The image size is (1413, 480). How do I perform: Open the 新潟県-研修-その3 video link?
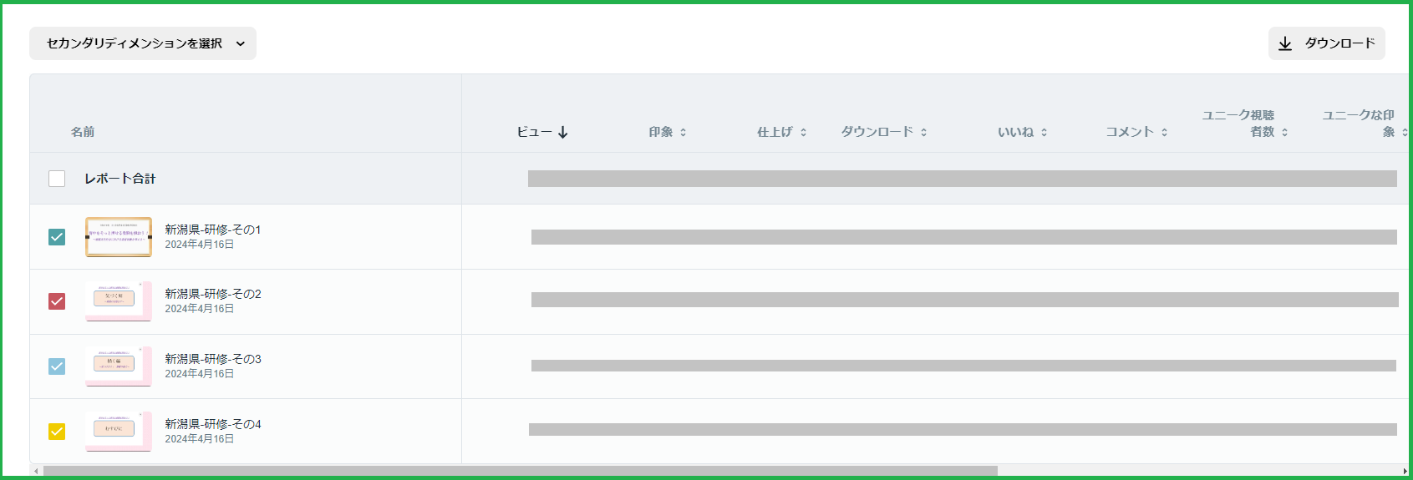pyautogui.click(x=213, y=359)
